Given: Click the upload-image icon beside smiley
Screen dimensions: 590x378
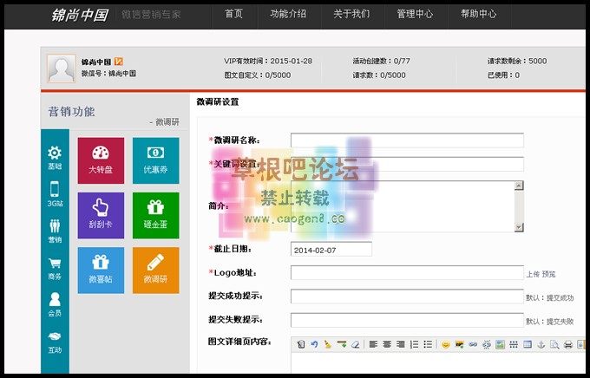Looking at the screenshot, I should click(x=460, y=344).
